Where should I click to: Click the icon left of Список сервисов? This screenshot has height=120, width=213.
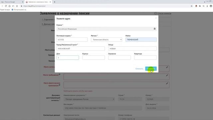coord(155,13)
